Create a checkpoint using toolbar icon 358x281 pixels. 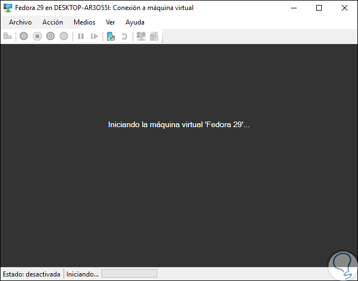[x=111, y=36]
